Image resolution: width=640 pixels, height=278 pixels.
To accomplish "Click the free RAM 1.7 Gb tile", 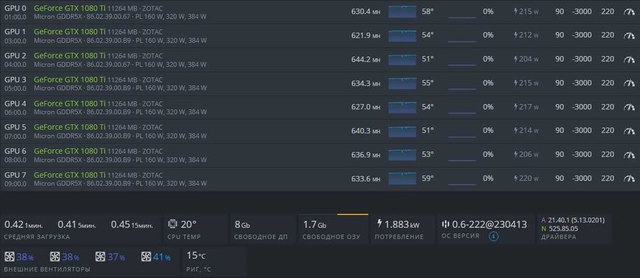I will coord(333,229).
